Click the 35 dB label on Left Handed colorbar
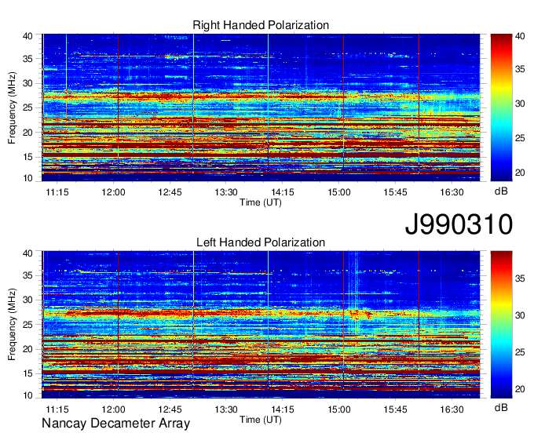This screenshot has width=534, height=433. point(520,279)
